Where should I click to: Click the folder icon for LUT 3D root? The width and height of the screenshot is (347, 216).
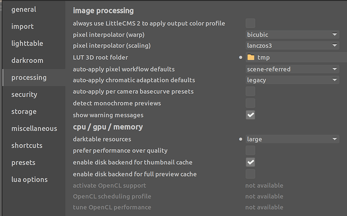[250, 57]
